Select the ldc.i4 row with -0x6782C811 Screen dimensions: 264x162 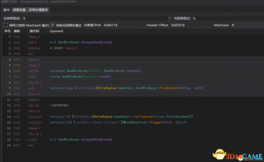pyautogui.click(x=133, y=105)
